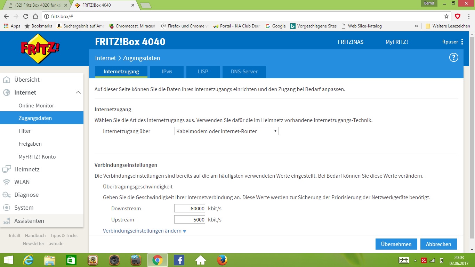Open the Assistenten wizard icon

(x=7, y=220)
